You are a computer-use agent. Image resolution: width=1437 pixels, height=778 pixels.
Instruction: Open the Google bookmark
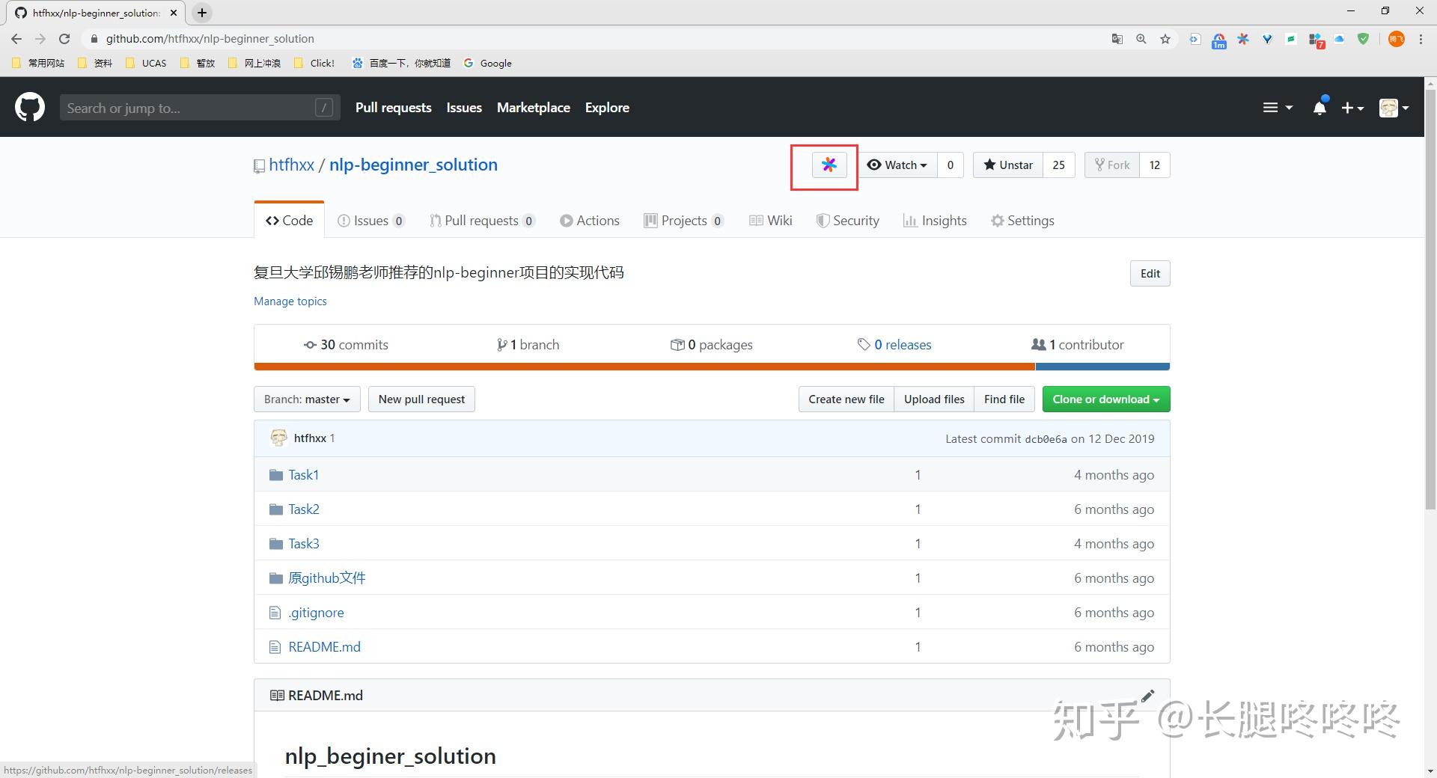487,63
